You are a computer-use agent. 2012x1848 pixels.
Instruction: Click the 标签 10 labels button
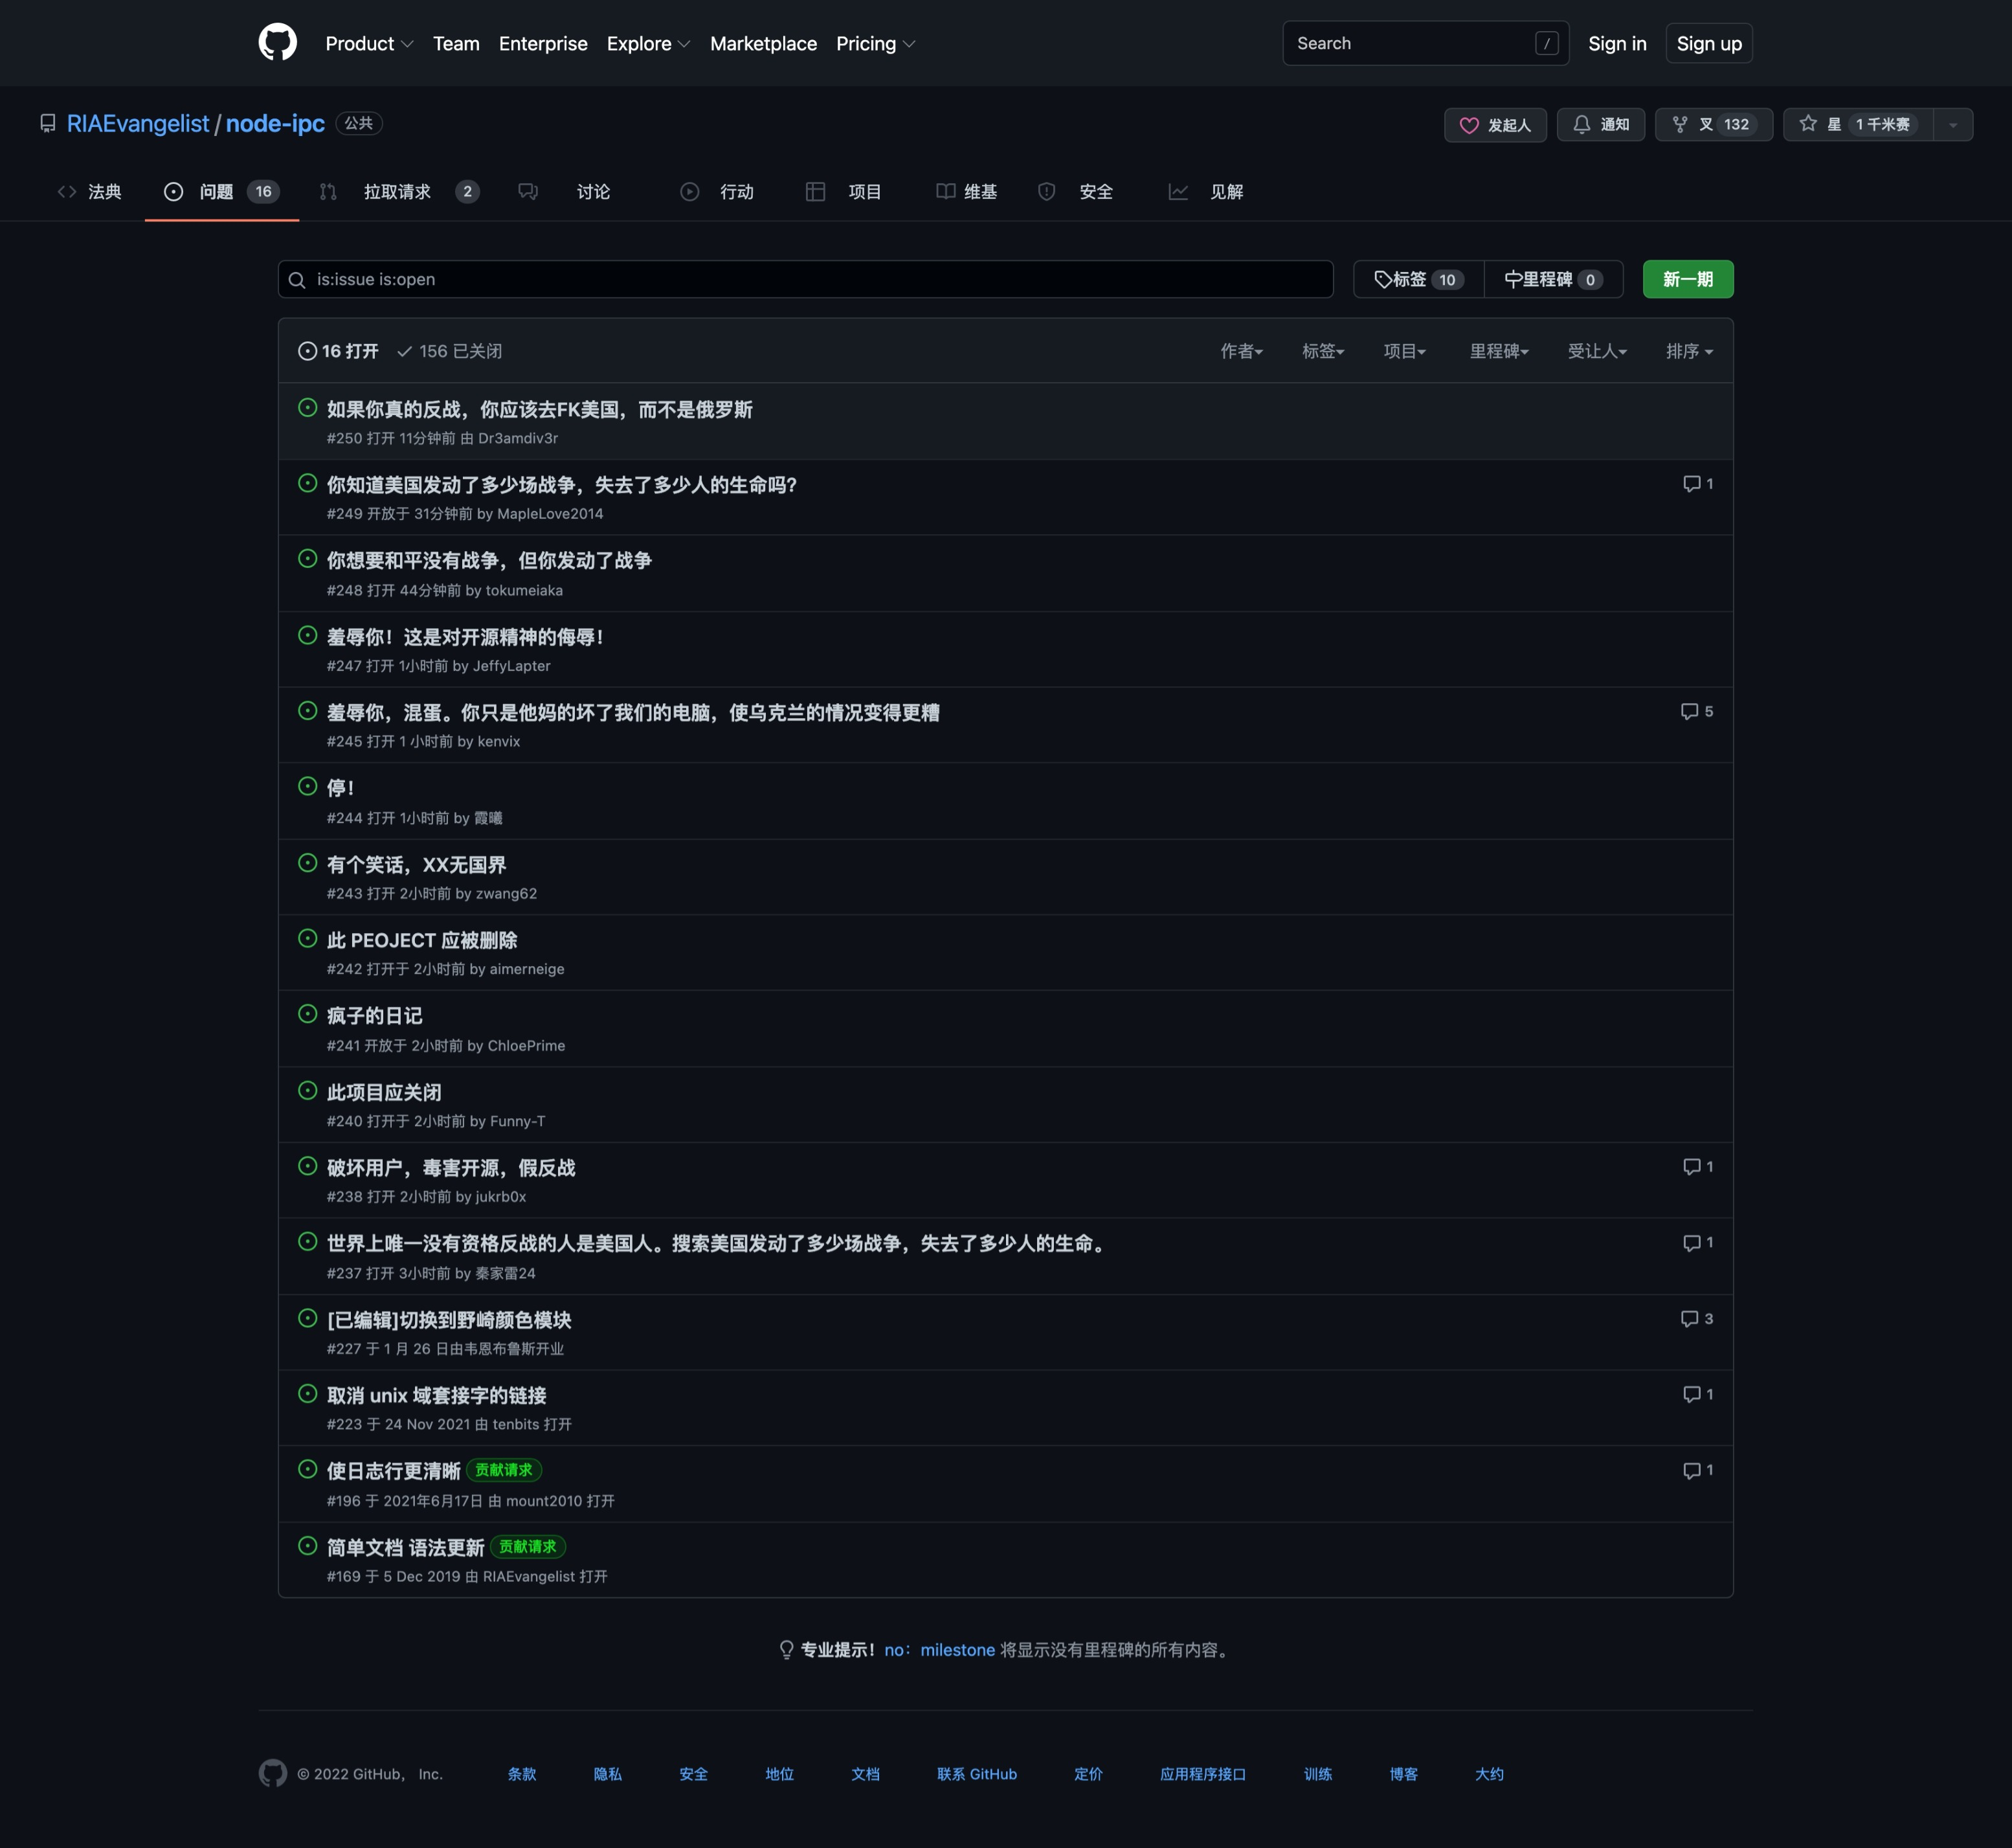(1419, 279)
